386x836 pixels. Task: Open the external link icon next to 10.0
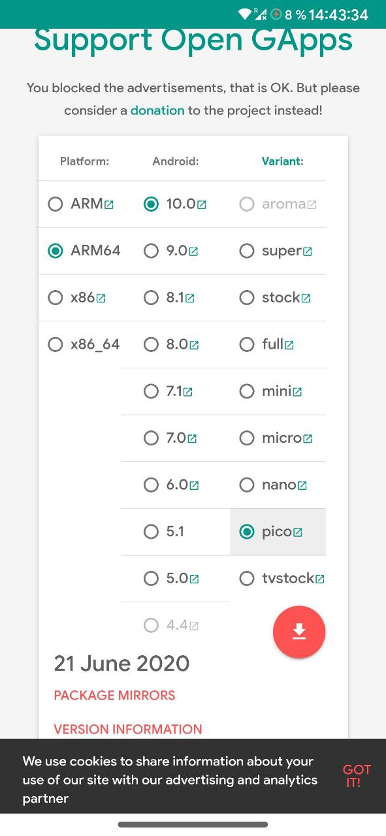point(202,204)
